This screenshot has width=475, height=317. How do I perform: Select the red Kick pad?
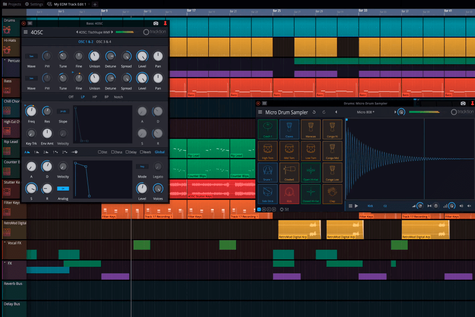pyautogui.click(x=289, y=194)
